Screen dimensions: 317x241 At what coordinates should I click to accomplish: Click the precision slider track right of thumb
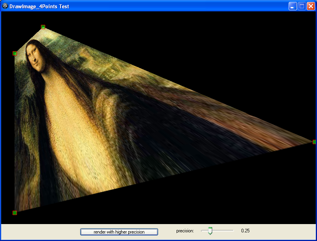[x=224, y=230]
